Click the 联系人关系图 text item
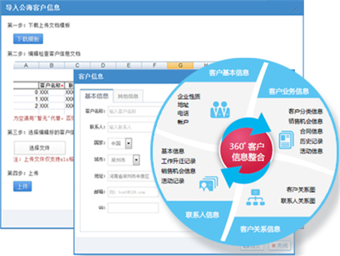Screen dimensions: 340x256 (298, 200)
